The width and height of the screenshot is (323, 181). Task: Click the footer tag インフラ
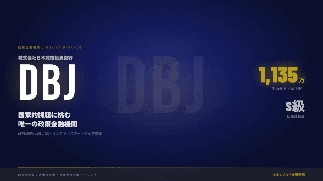90,175
